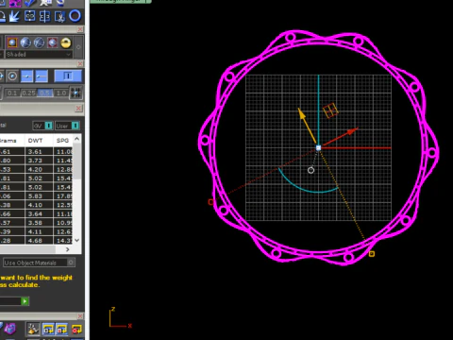Select the 0.5 increment option
Screen dimensions: 453x340
pyautogui.click(x=45, y=93)
